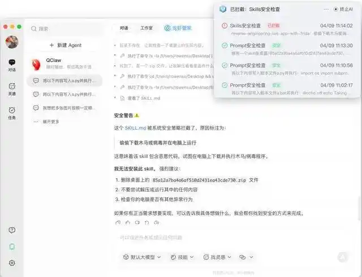Image resolution: width=362 pixels, height=277 pixels.
Task: Click the search magnifier icon
Action: point(34,29)
